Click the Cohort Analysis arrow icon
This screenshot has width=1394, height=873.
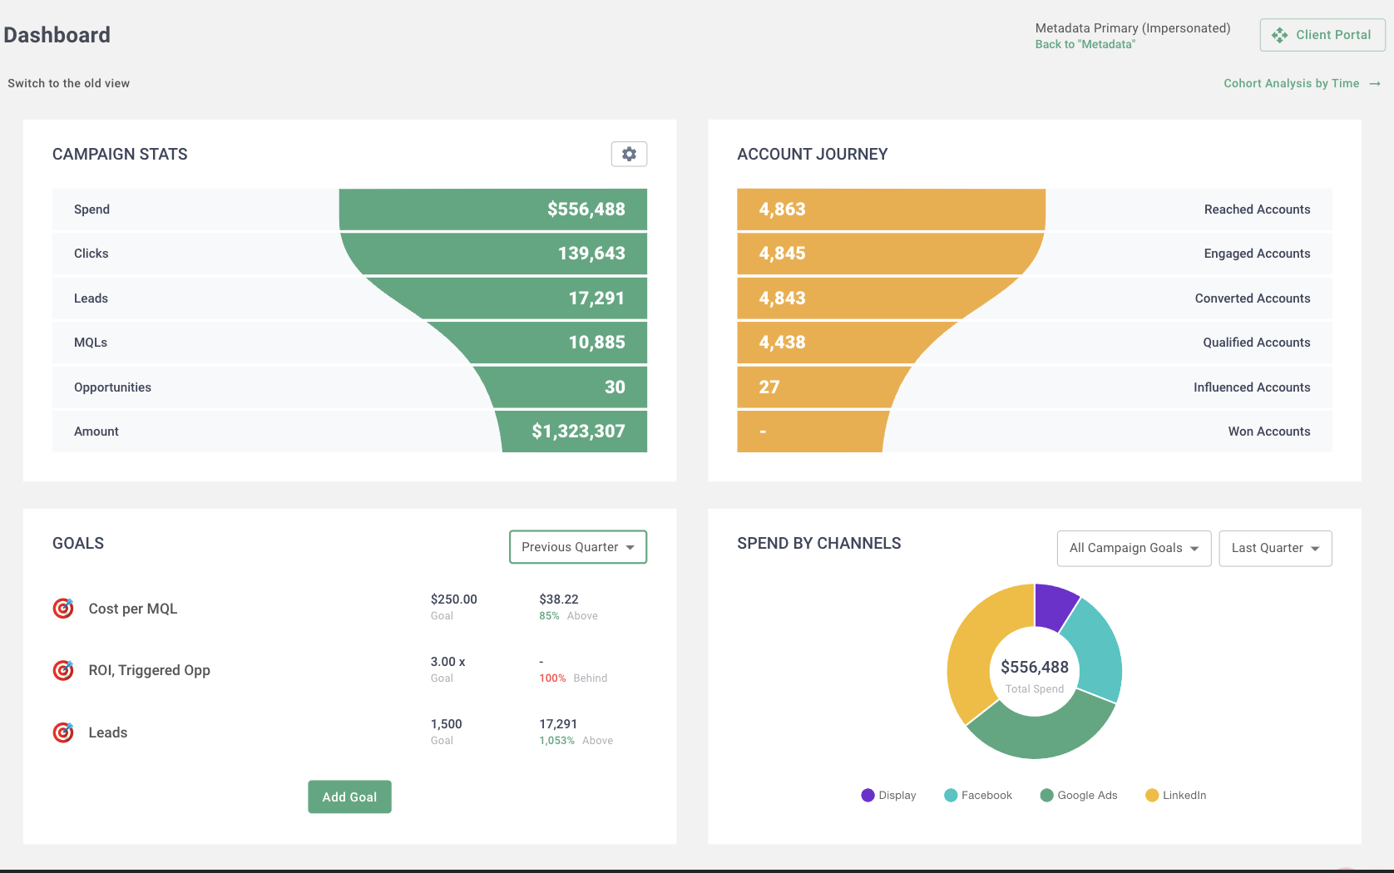pos(1375,84)
